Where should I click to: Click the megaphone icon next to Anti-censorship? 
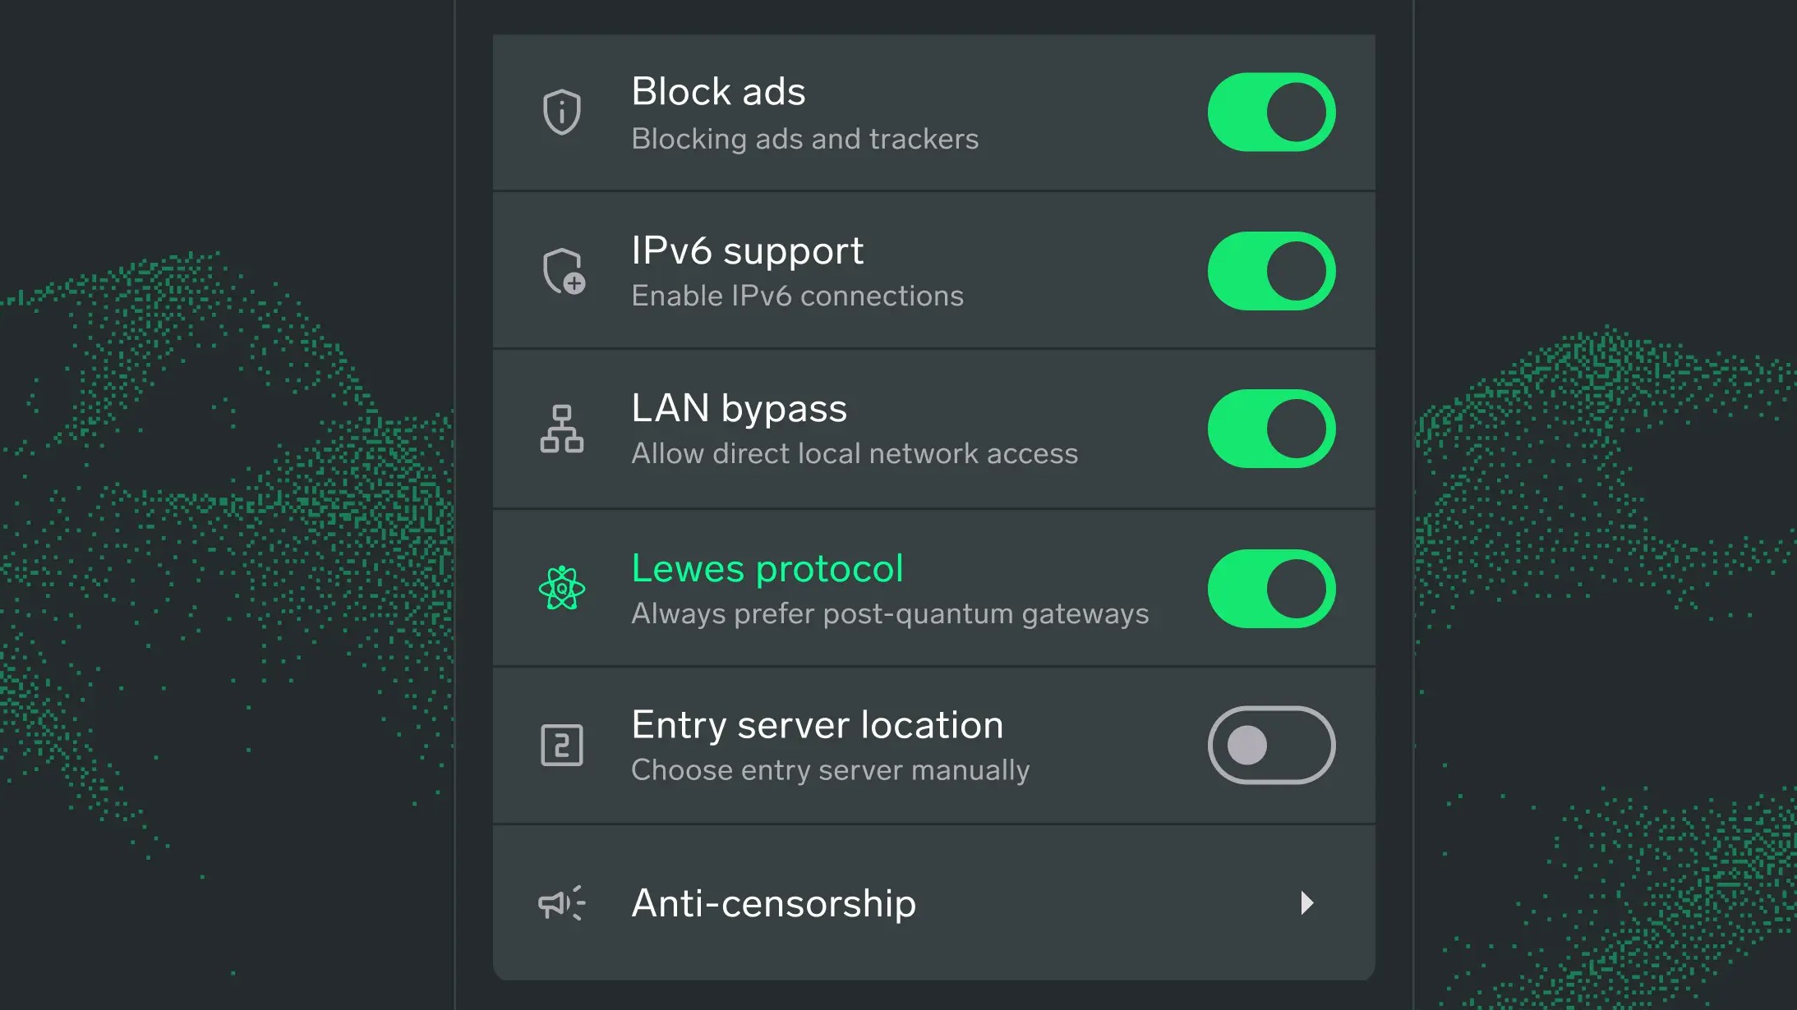(x=561, y=903)
